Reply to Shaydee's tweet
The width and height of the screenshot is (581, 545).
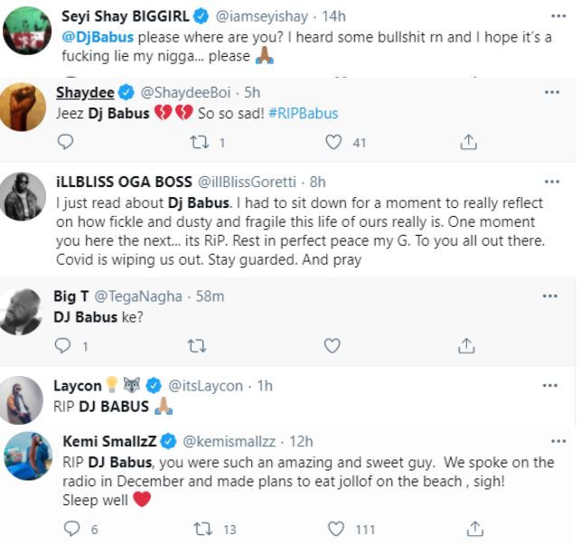(x=64, y=142)
